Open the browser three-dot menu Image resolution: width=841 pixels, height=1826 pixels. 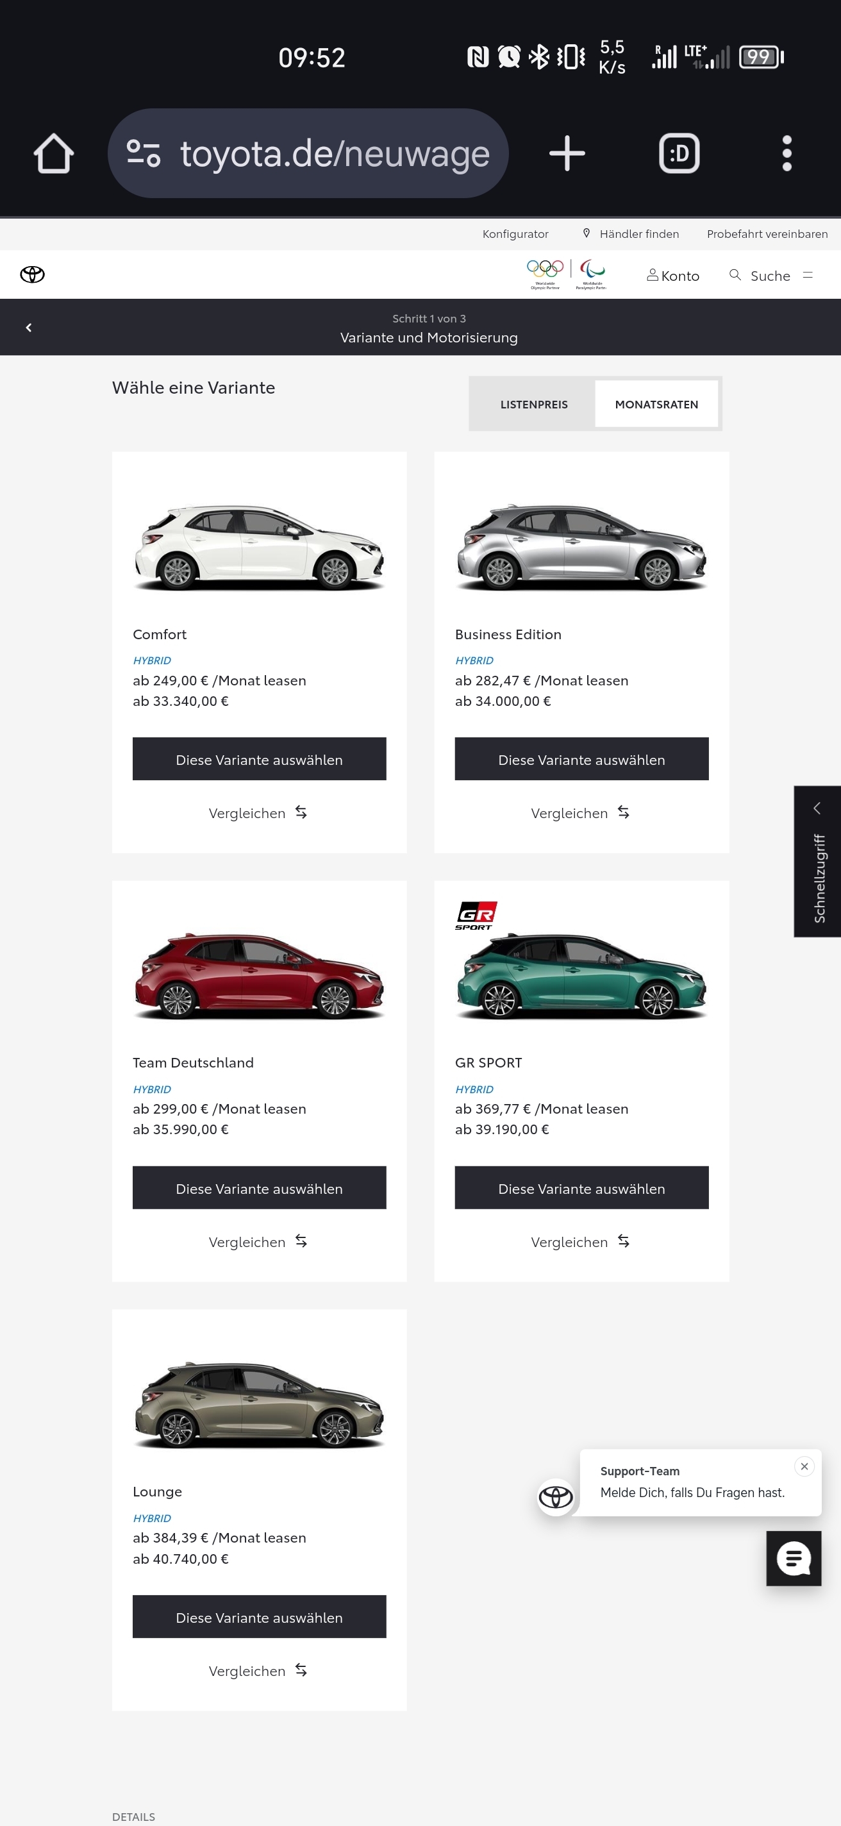click(x=787, y=153)
